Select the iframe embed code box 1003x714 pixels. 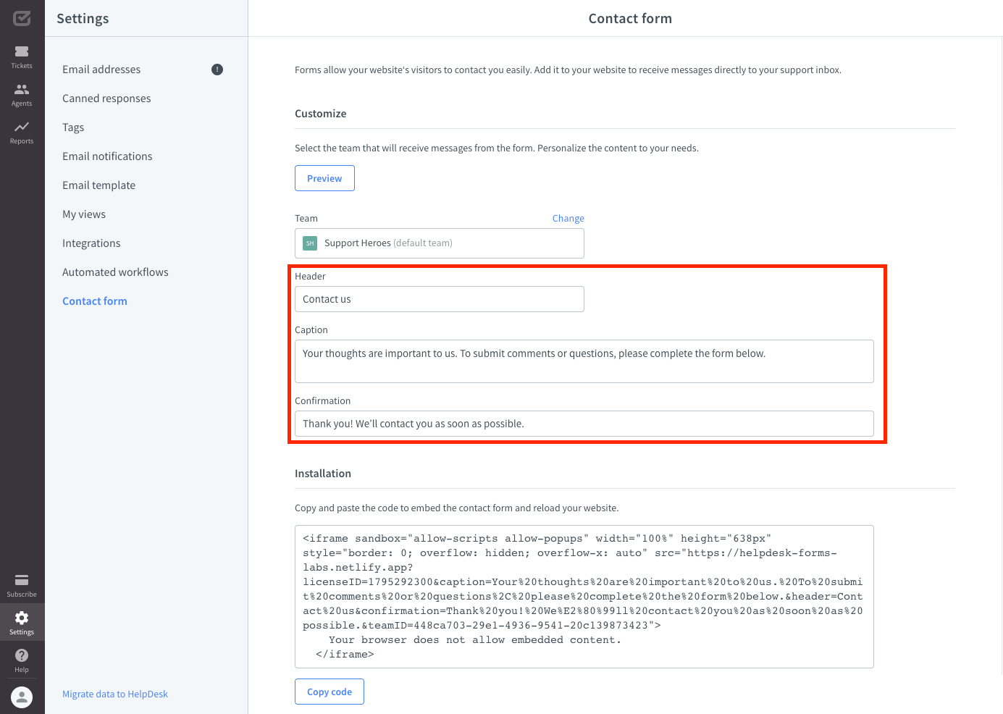coord(584,596)
